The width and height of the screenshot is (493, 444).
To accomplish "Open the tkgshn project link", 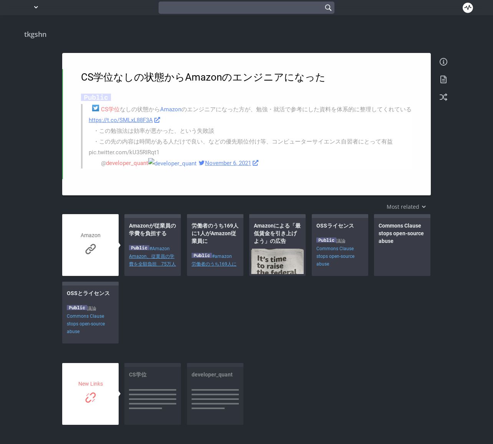I will (35, 35).
